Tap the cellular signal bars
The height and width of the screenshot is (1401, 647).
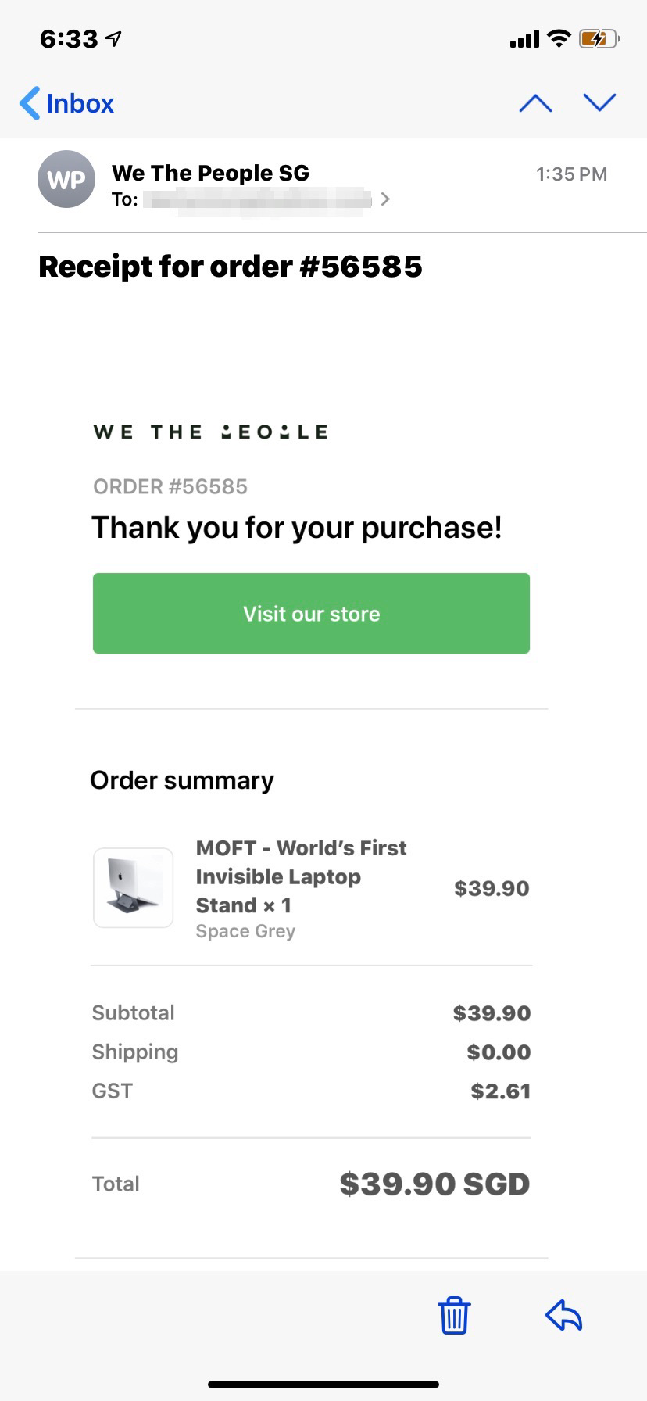(524, 39)
